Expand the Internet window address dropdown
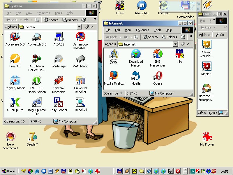 pyautogui.click(x=175, y=44)
